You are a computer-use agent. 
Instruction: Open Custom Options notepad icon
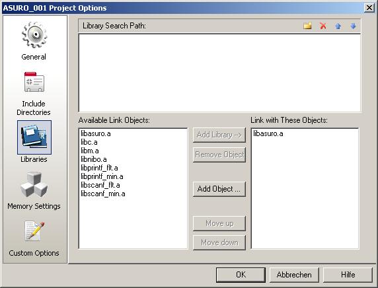pos(34,231)
